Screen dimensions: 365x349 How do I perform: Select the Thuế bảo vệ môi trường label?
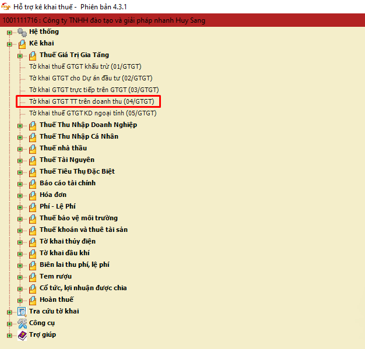(79, 218)
